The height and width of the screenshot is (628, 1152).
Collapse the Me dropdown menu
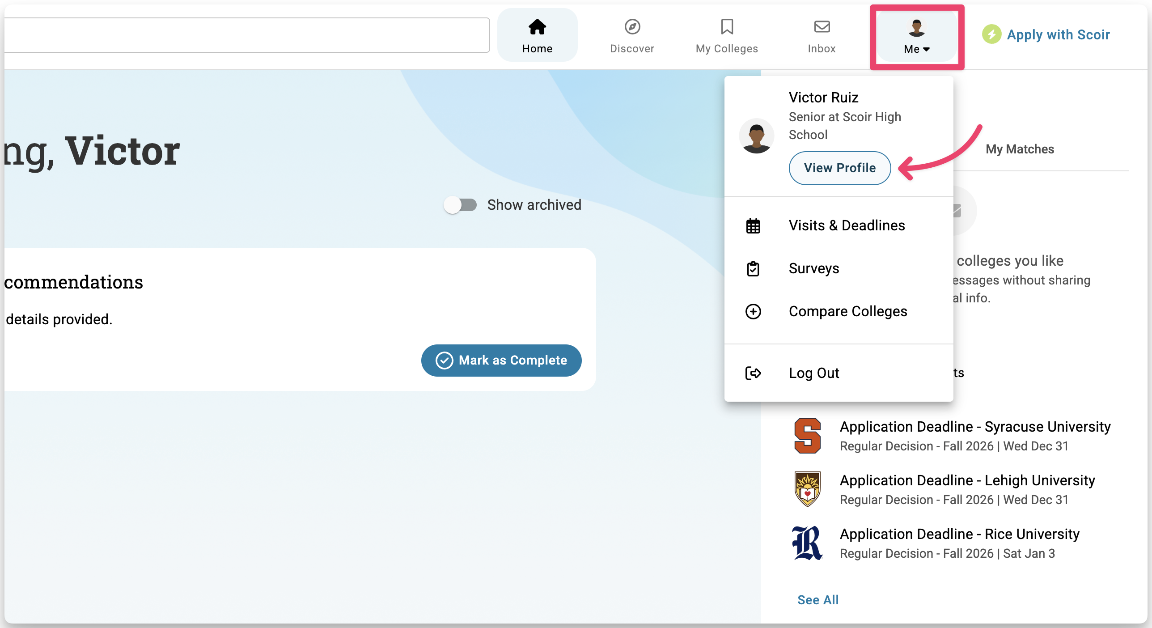click(x=916, y=37)
